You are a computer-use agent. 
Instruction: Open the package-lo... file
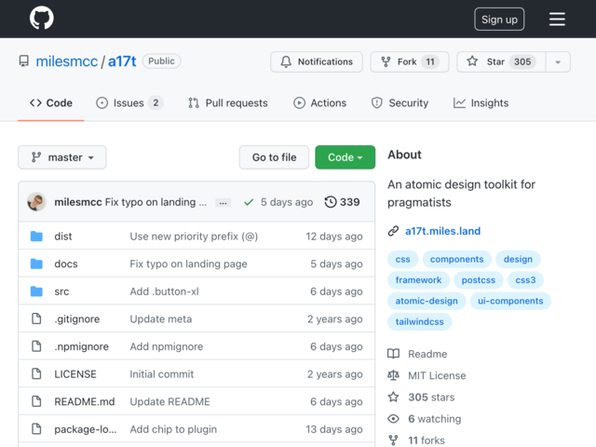(x=86, y=429)
